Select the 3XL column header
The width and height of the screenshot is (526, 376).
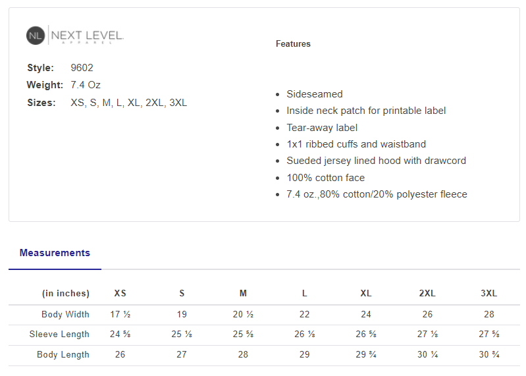pos(488,293)
